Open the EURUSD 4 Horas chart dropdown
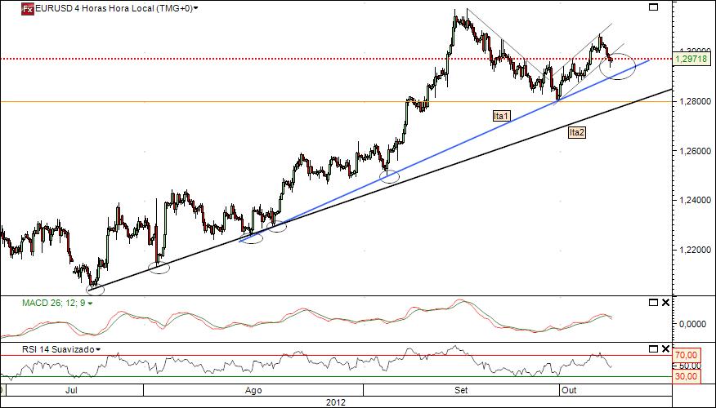This screenshot has height=408, width=716. coord(196,8)
